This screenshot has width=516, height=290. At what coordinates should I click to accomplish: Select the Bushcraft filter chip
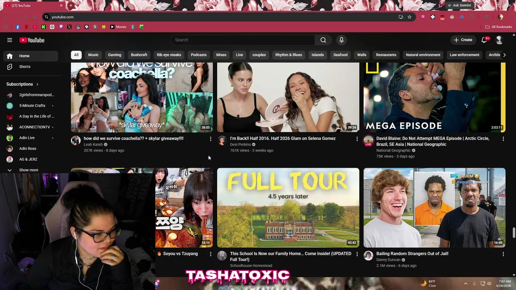click(139, 55)
